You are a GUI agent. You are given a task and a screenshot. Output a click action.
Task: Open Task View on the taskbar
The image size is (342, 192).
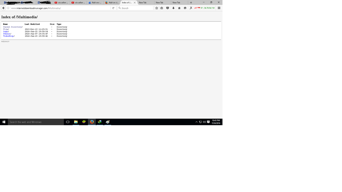(68, 122)
